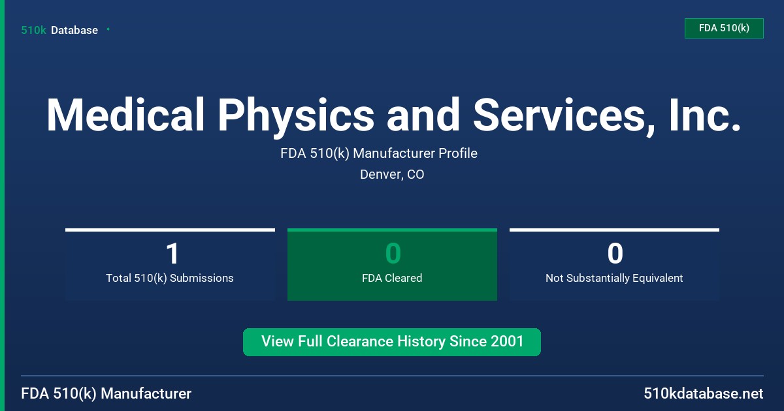Select the Total 510(k) Submissions card
Viewport: 784px width, 411px height.
click(170, 264)
